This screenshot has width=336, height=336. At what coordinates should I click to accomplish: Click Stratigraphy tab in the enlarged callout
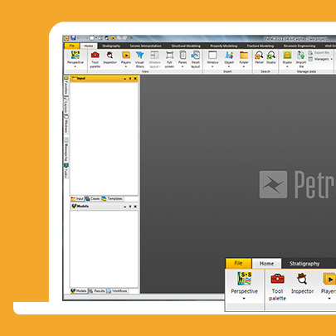tap(304, 264)
